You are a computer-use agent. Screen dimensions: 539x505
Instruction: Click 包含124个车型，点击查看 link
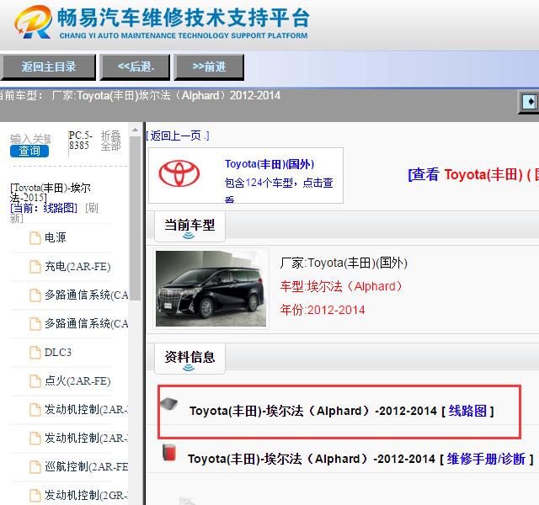coord(279,189)
